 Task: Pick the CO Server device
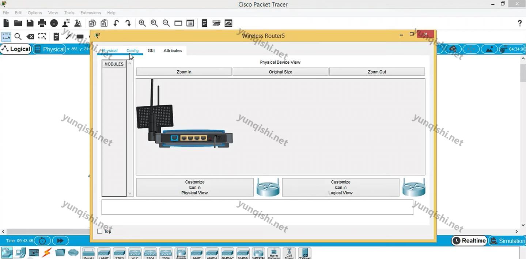(304, 254)
